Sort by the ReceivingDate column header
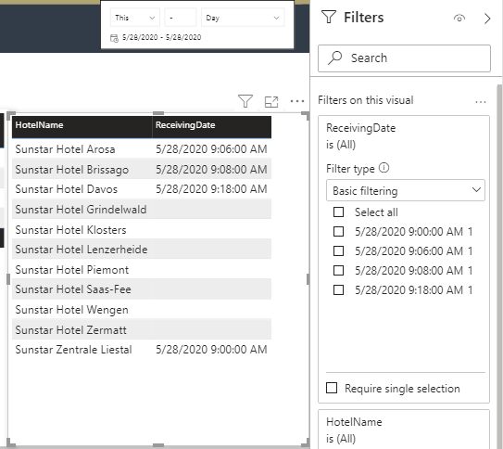The image size is (503, 449). (212, 125)
